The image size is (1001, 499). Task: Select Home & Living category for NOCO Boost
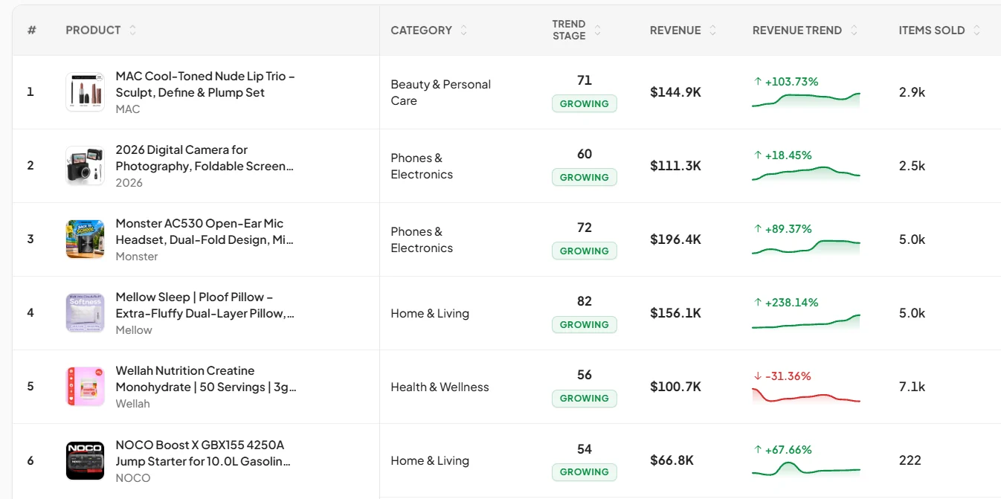430,460
